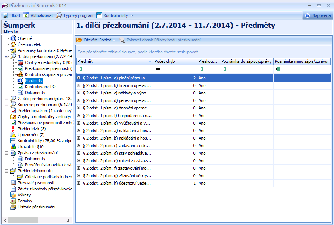The image size is (334, 225).
Task: Open Chyby a nedostatky (3/0 icon
Action: click(x=20, y=62)
